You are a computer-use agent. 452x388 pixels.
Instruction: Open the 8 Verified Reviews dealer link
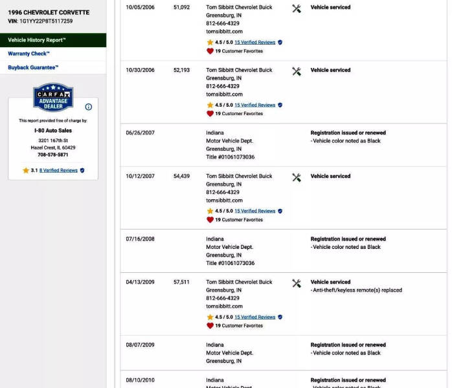[x=58, y=171]
